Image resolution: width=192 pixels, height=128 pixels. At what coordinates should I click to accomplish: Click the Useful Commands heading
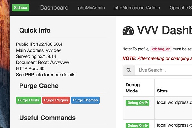[47, 118]
